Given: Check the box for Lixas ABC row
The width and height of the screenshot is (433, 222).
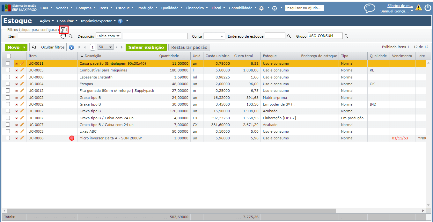Looking at the screenshot, I should point(8,131).
